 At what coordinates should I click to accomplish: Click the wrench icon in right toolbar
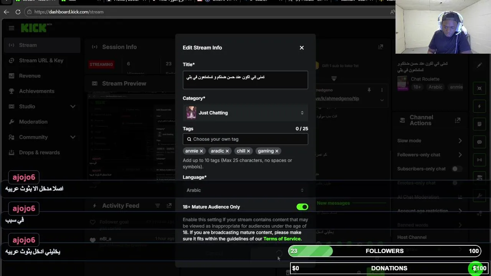pos(479,195)
